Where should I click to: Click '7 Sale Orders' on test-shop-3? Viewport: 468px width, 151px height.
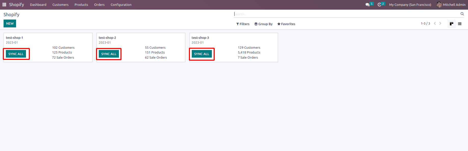click(248, 57)
